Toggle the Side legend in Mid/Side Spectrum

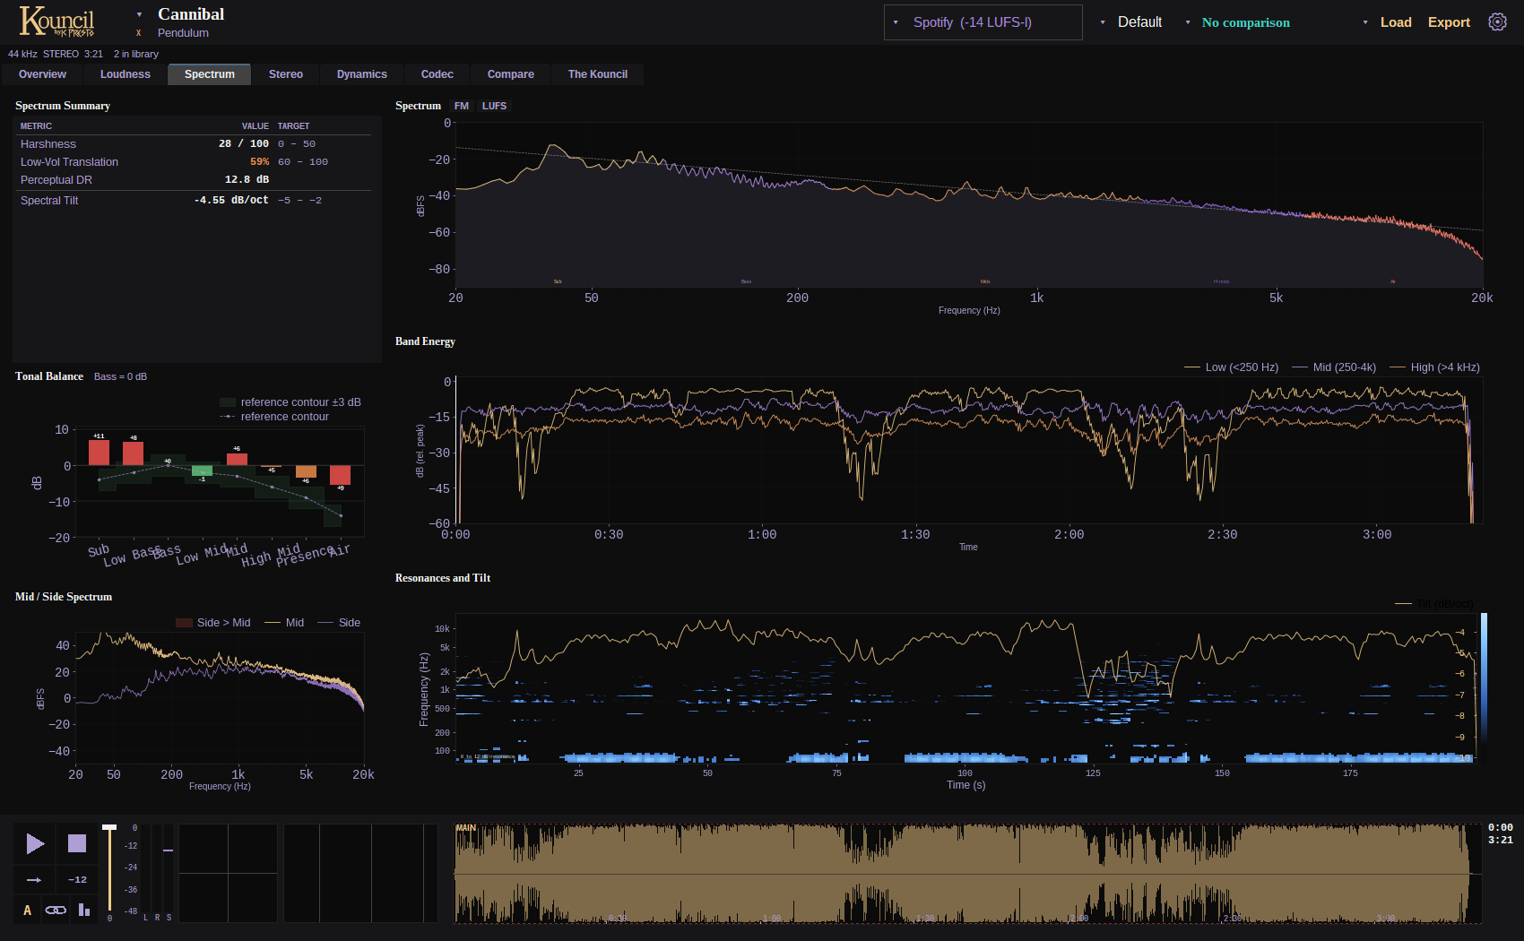(339, 623)
